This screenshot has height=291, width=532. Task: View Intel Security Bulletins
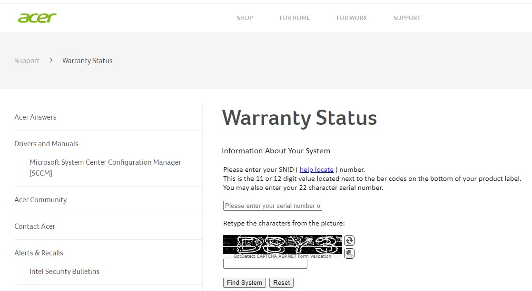[64, 272]
